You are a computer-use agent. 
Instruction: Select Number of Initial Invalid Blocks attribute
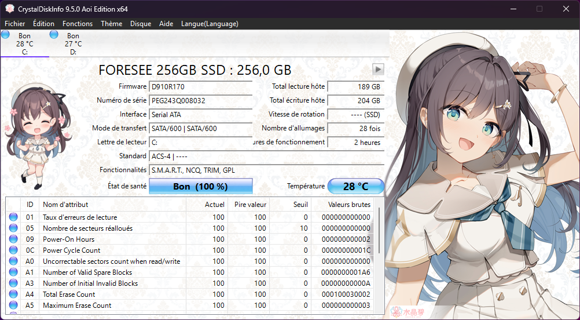coord(90,283)
